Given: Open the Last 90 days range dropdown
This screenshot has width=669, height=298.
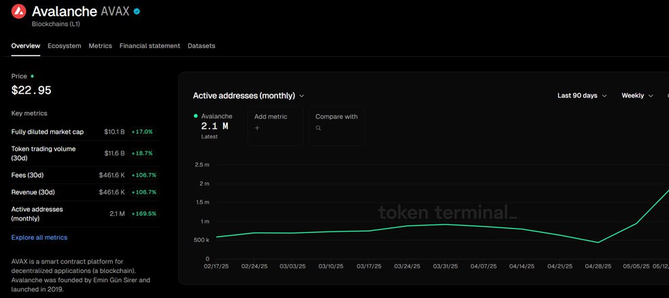Looking at the screenshot, I should [582, 96].
